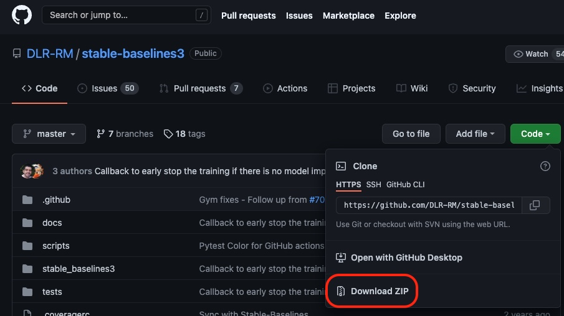
Task: Select the GitHub CLI clone option
Action: coord(405,185)
